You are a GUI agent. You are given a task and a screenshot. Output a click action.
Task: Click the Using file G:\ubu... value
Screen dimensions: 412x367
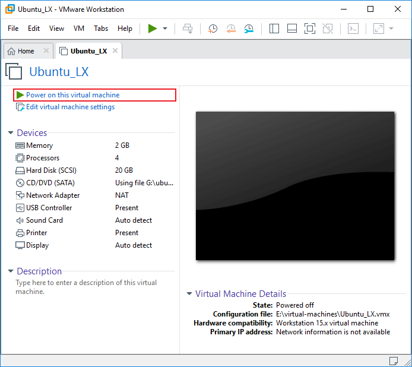144,183
